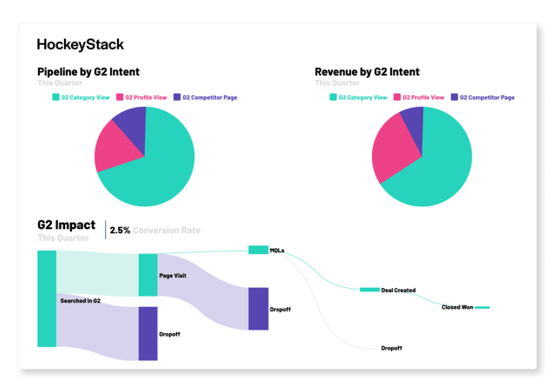Toggle G2 Competitor Page in Pipeline legend
Screen dimensions: 555x386
206,97
